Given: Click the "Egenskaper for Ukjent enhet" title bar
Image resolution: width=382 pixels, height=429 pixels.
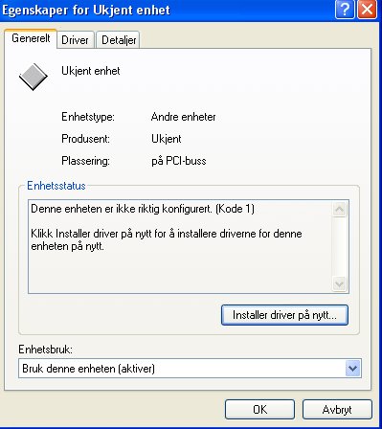Looking at the screenshot, I should coord(166,10).
